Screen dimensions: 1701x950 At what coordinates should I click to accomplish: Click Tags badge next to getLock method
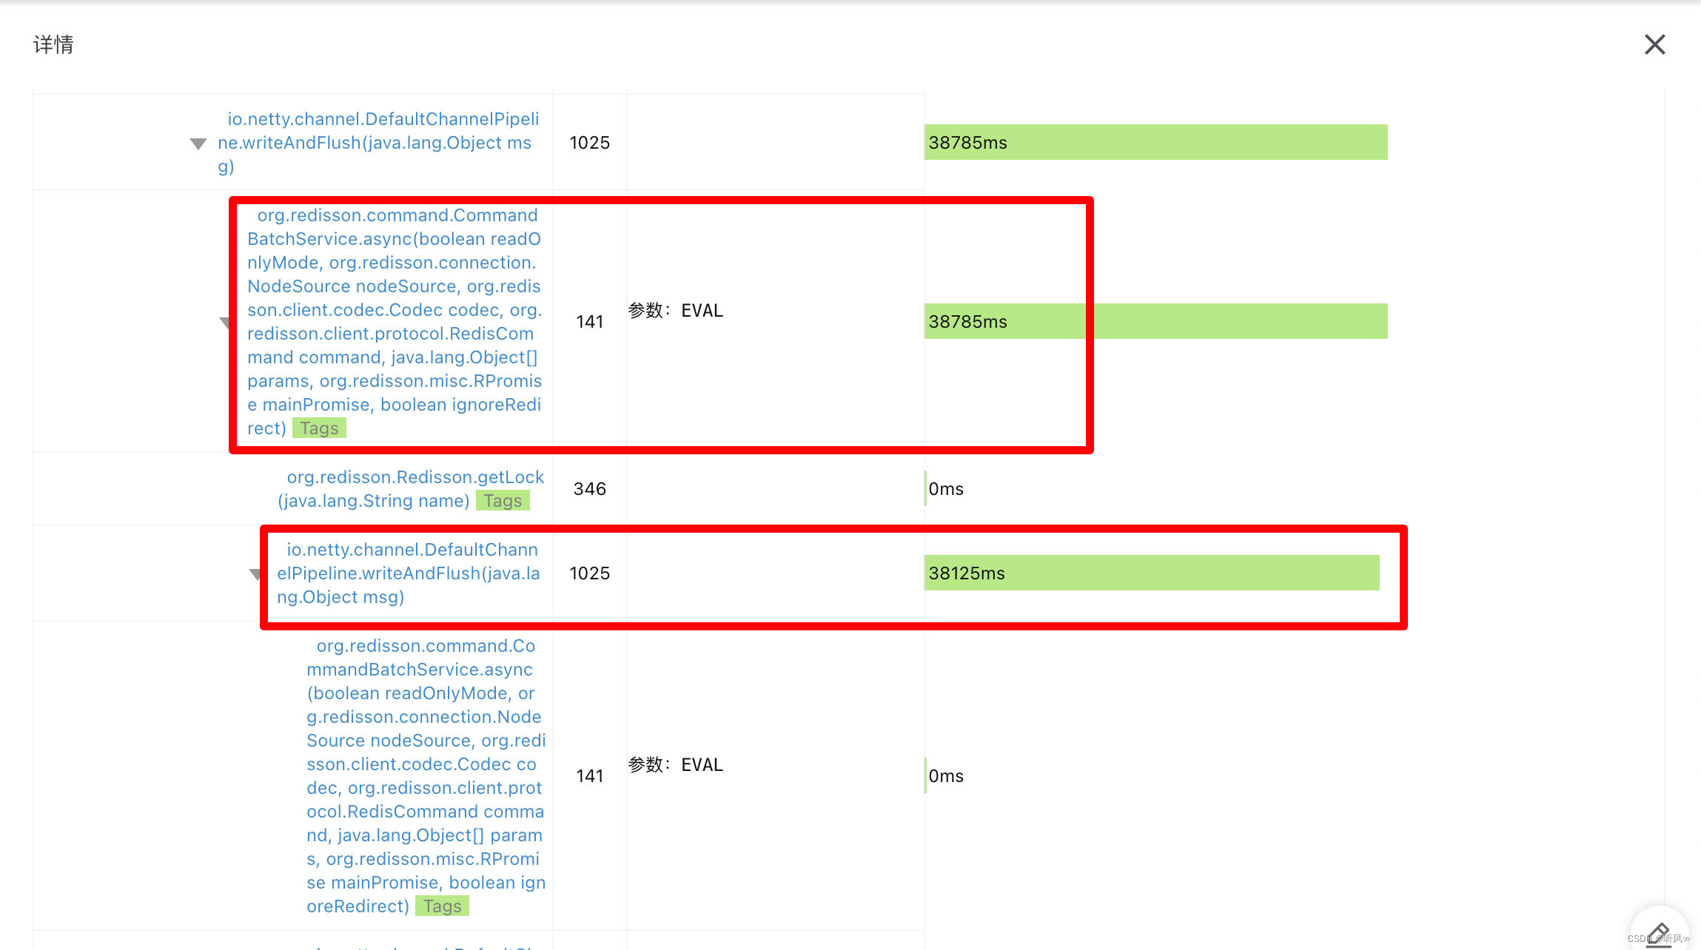[x=503, y=501]
